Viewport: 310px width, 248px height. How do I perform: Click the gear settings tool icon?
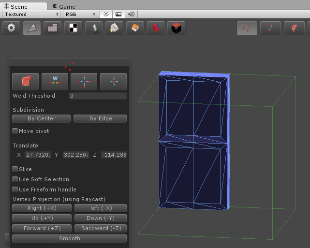(12, 28)
